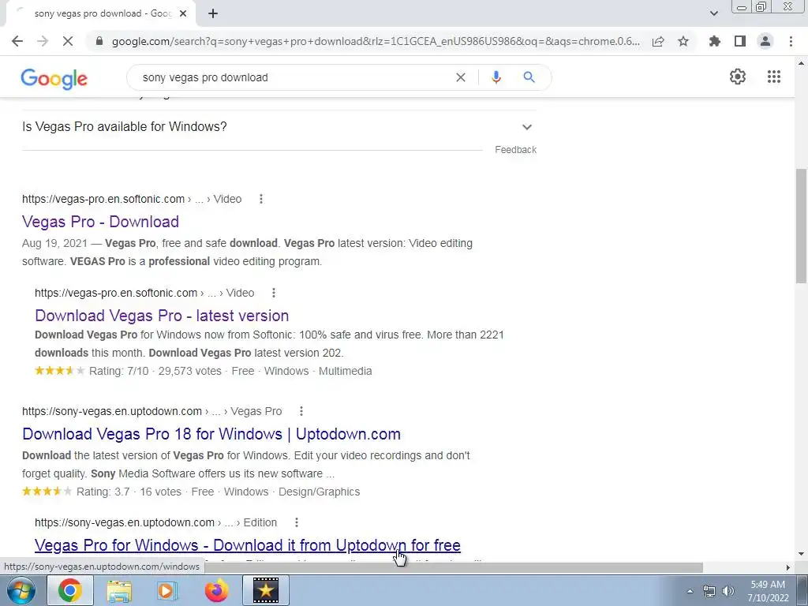
Task: Open Windows Explorer from taskbar
Action: coord(119,590)
